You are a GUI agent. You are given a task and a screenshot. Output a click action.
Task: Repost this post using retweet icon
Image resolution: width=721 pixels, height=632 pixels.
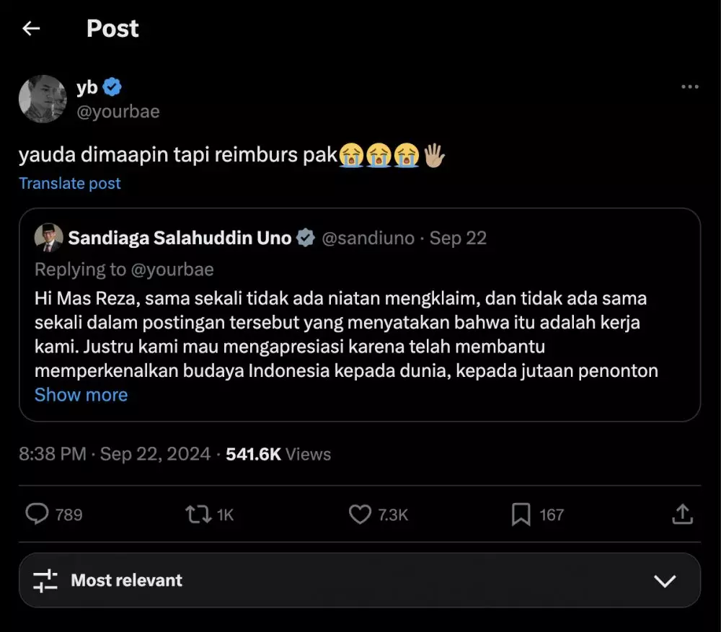click(198, 515)
